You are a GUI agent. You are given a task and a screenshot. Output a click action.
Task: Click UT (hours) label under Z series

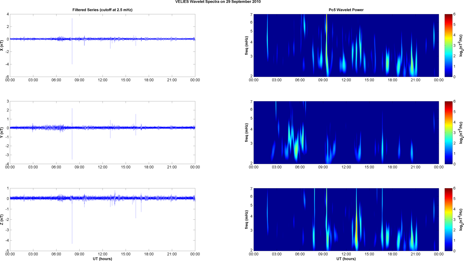(102, 259)
